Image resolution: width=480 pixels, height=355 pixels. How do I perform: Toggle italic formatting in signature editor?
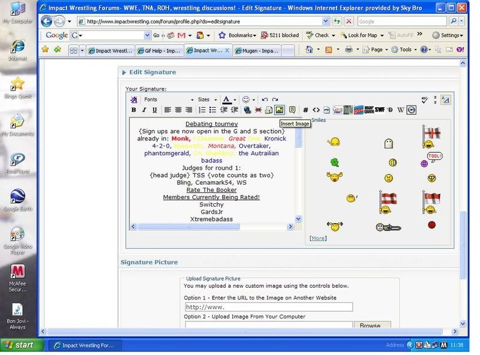tap(144, 110)
